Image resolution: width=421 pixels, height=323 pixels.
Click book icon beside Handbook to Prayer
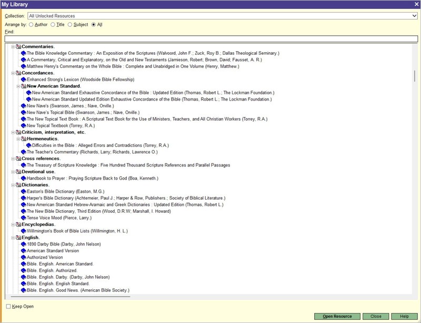tap(24, 178)
